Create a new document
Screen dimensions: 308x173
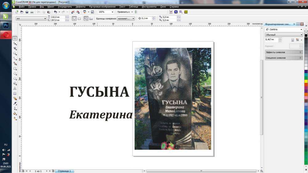[x=17, y=12]
